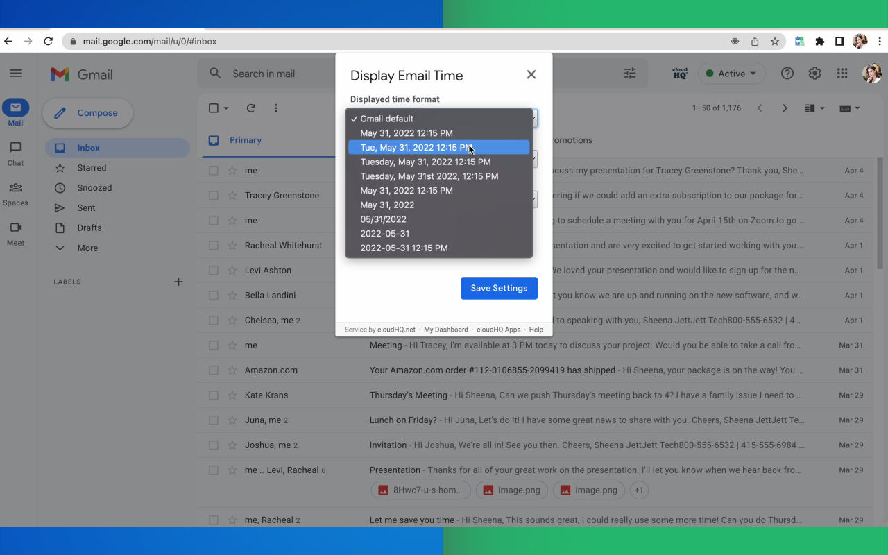Check the checkbox on Kate Krans email
This screenshot has height=555, width=888.
[214, 395]
